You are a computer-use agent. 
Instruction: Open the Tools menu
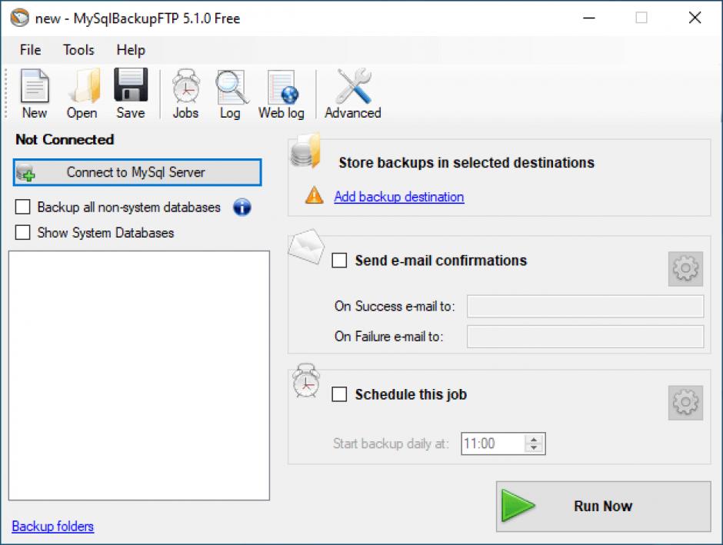tap(79, 50)
